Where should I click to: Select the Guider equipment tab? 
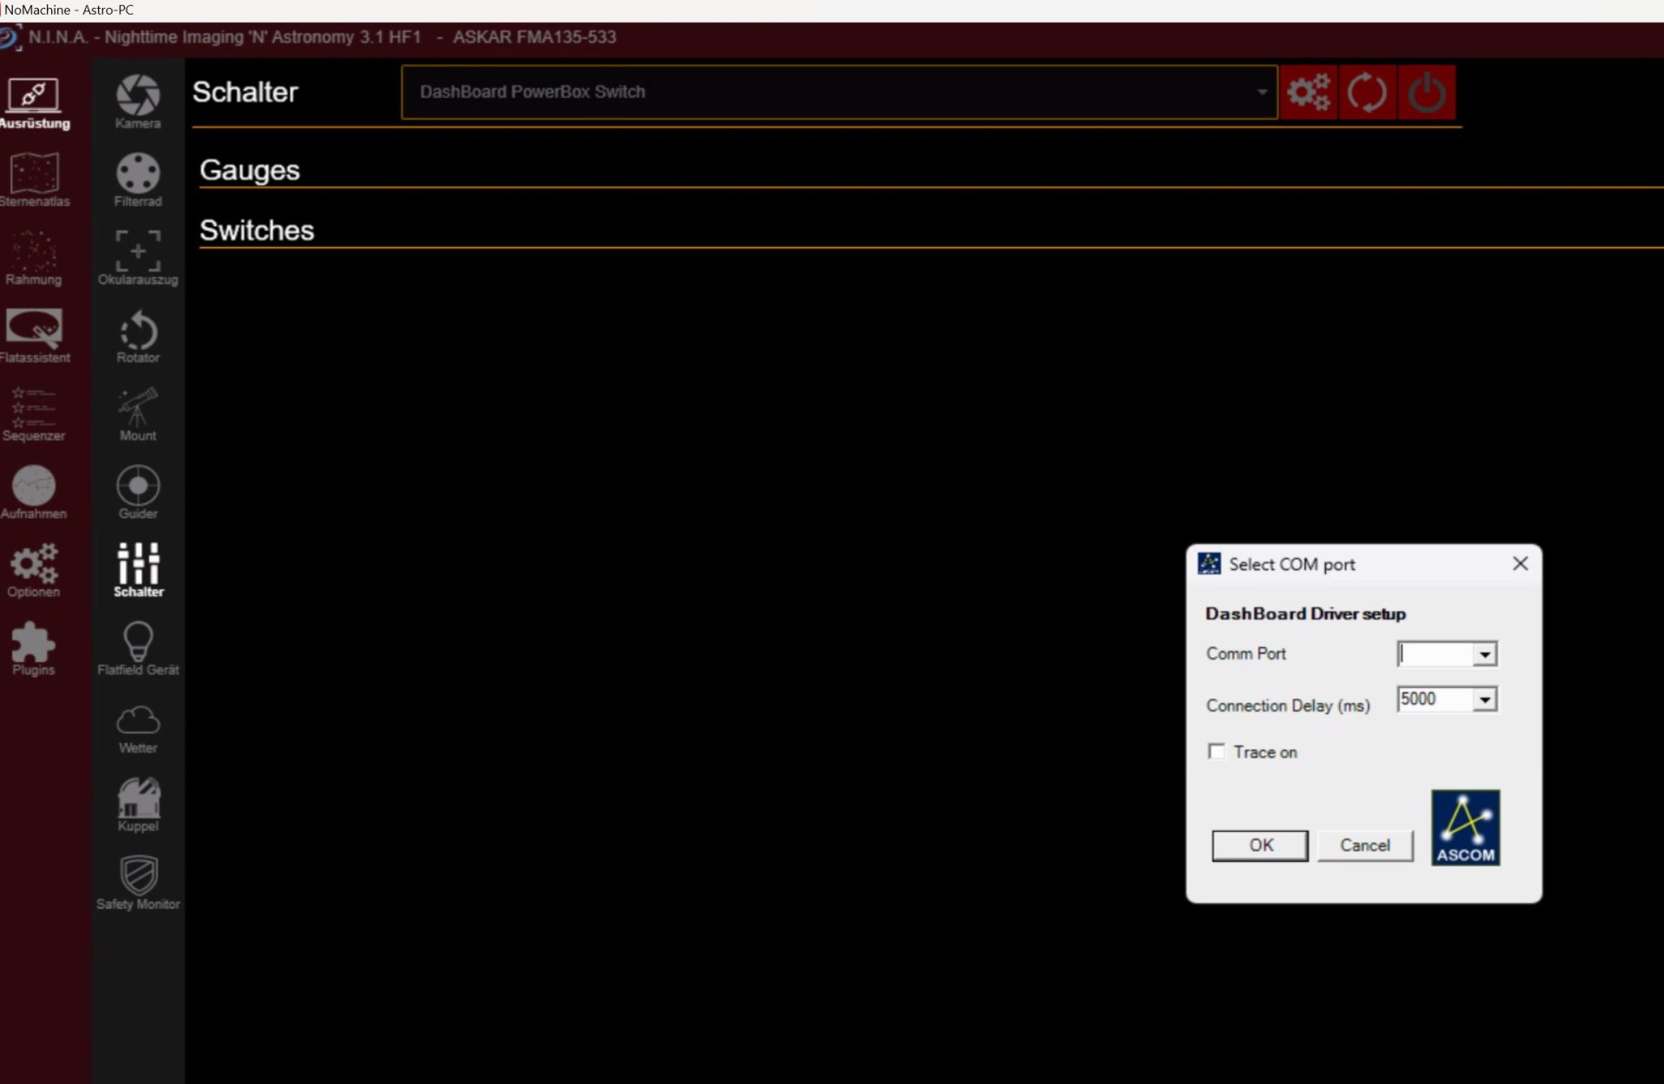coord(138,492)
